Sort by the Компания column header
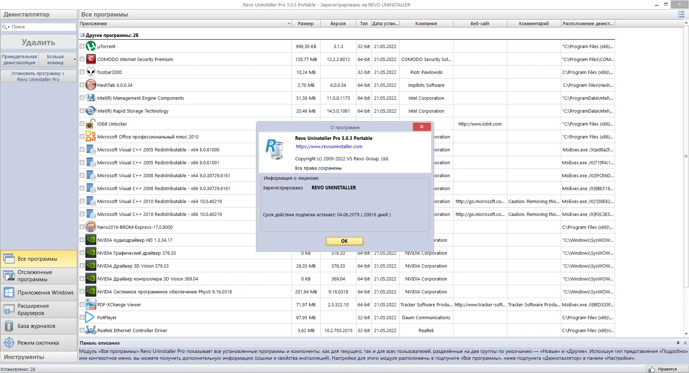Screen dimensions: 689x373 426,24
